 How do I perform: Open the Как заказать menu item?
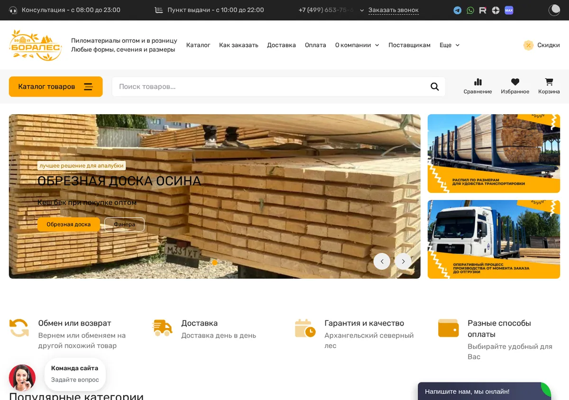click(x=239, y=45)
